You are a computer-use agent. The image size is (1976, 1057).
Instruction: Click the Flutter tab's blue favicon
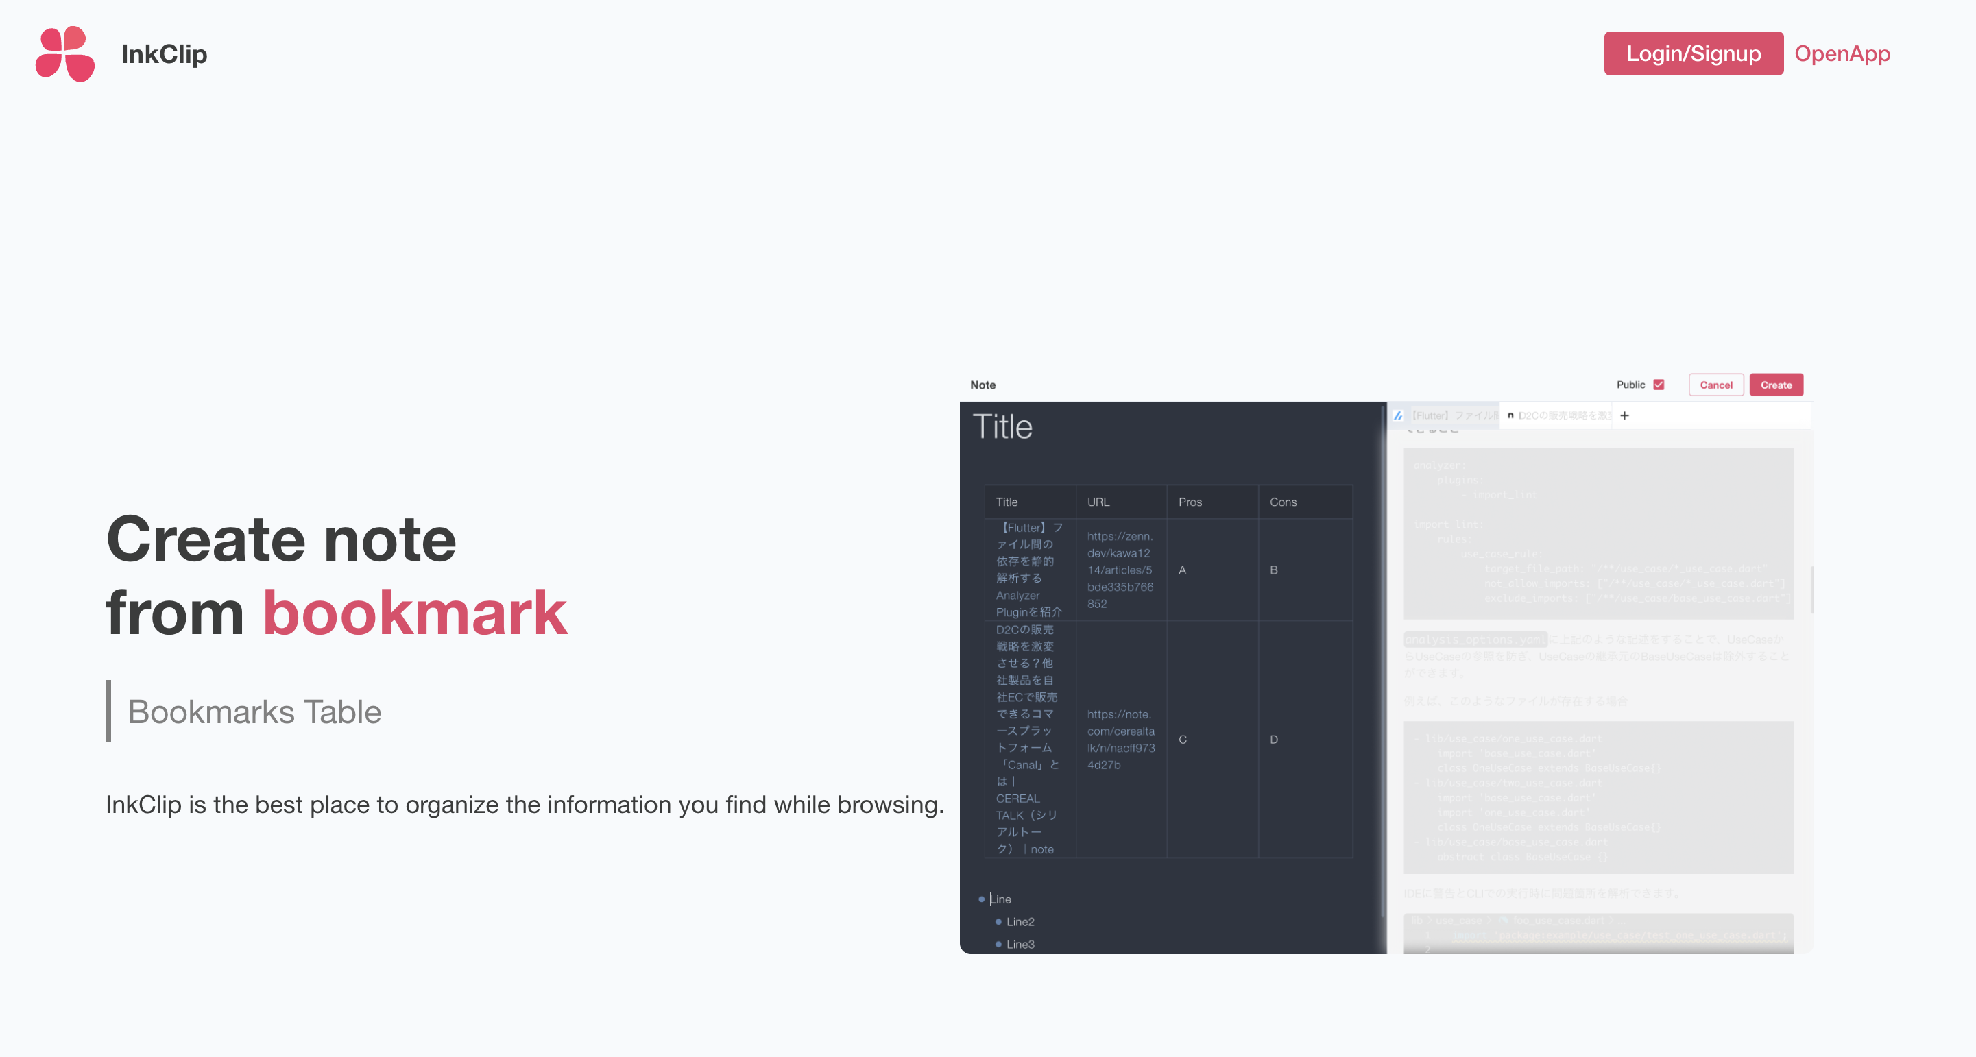1399,416
